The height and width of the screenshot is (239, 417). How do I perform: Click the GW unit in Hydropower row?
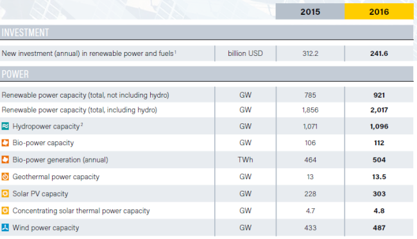(x=245, y=126)
